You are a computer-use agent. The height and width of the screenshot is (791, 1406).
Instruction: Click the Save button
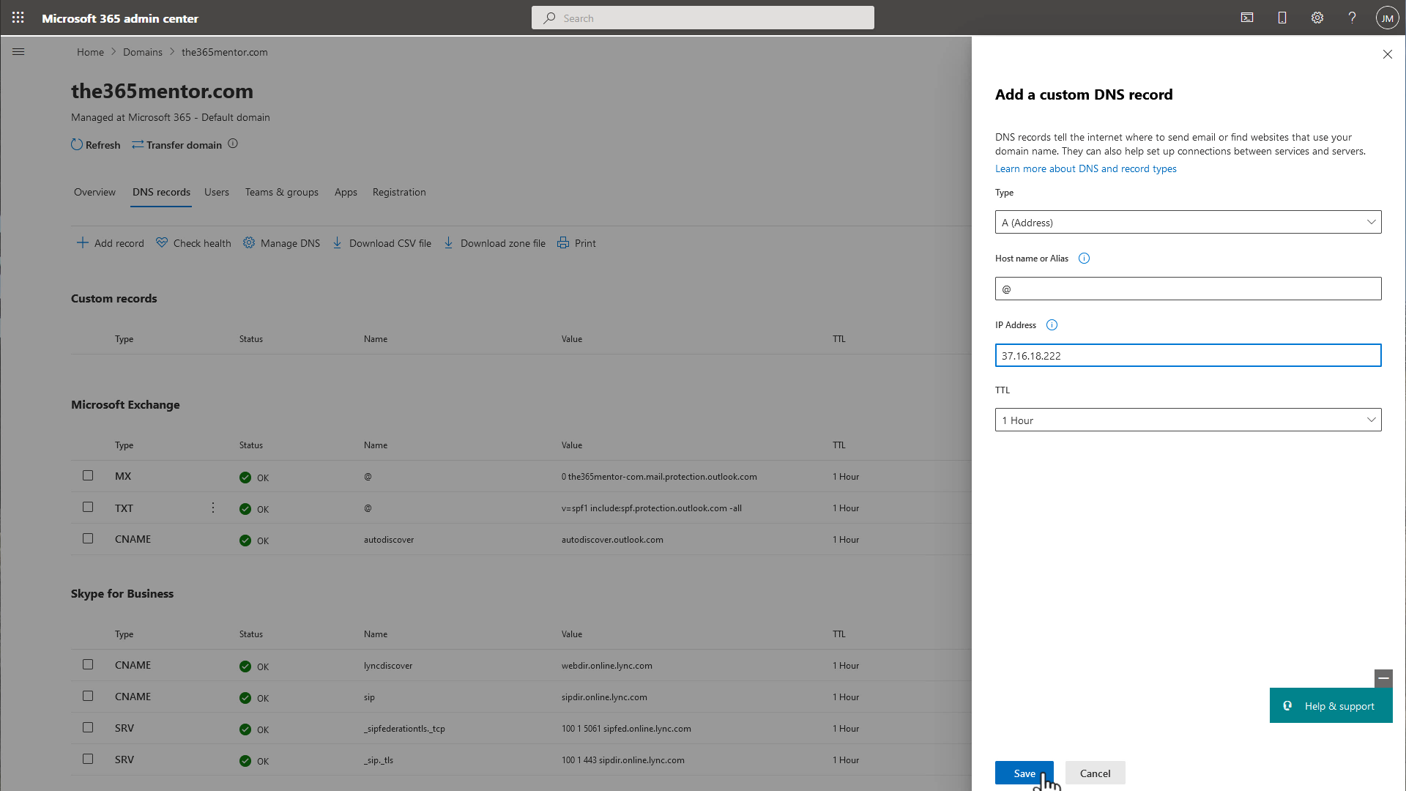click(1024, 773)
